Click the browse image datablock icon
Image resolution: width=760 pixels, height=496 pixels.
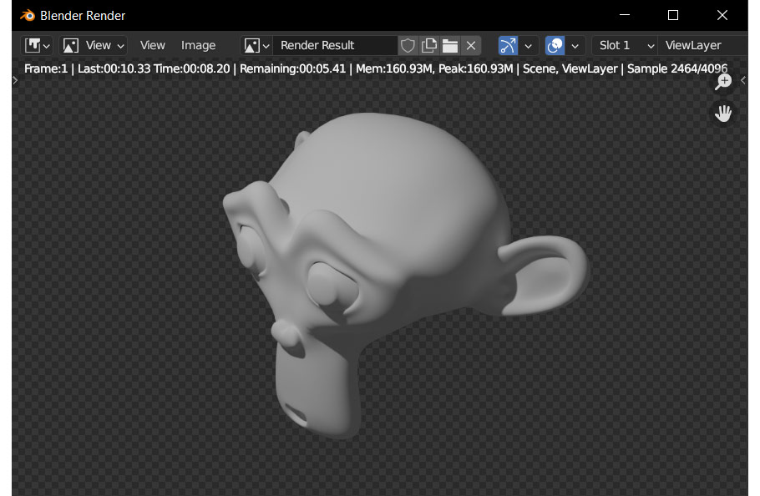pos(256,45)
